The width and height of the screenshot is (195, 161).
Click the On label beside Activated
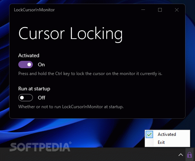click(41, 64)
